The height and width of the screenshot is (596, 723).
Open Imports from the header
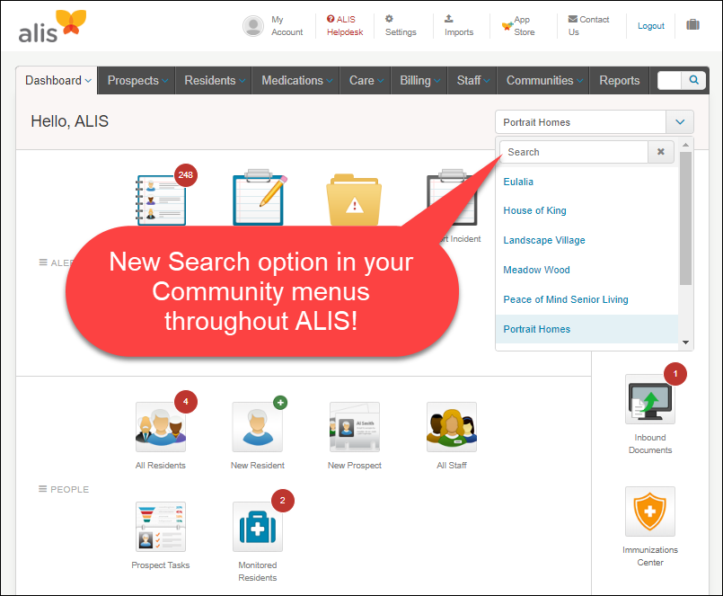459,26
